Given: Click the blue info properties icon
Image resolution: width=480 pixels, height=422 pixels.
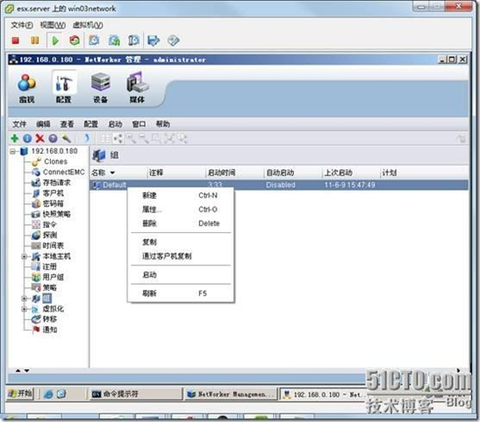Looking at the screenshot, I should point(27,139).
